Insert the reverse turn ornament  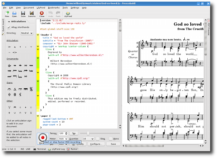[26, 76]
